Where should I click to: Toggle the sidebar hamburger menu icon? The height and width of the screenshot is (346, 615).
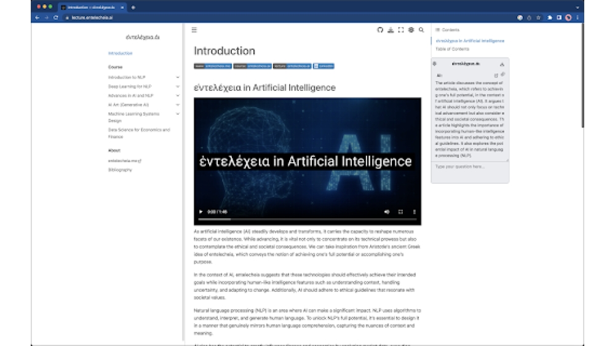194,29
